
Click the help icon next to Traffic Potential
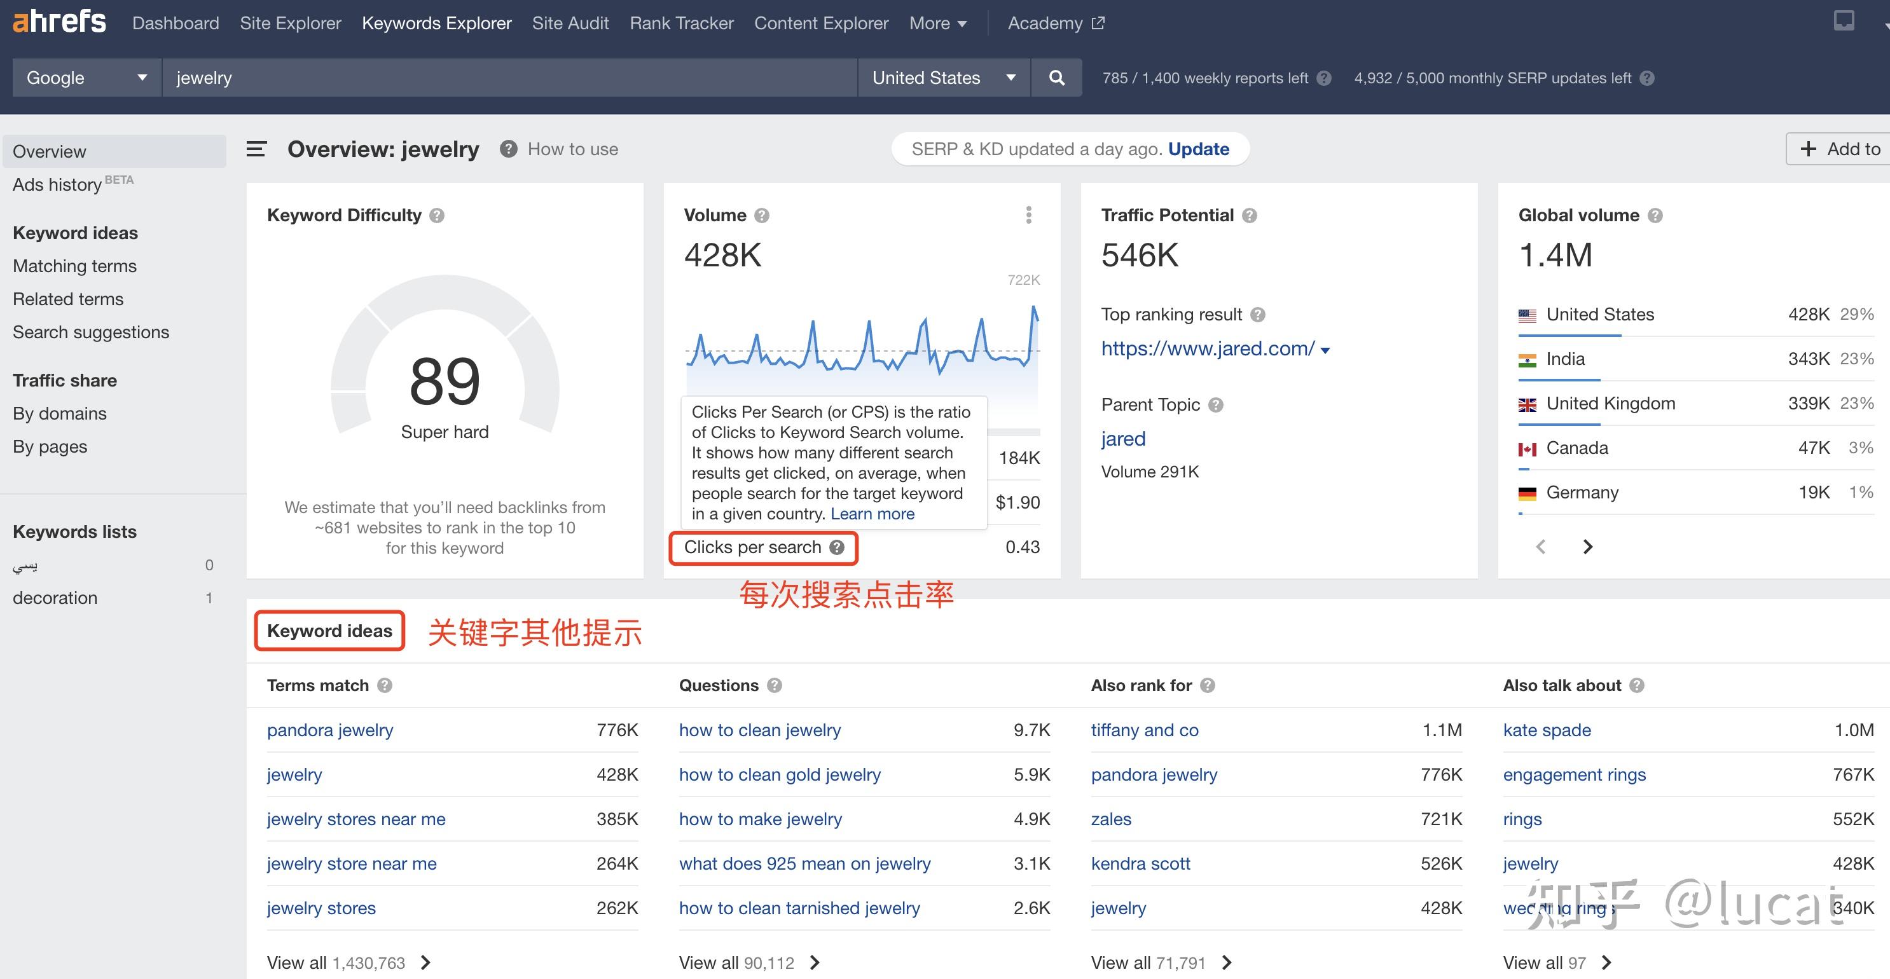[x=1251, y=215]
